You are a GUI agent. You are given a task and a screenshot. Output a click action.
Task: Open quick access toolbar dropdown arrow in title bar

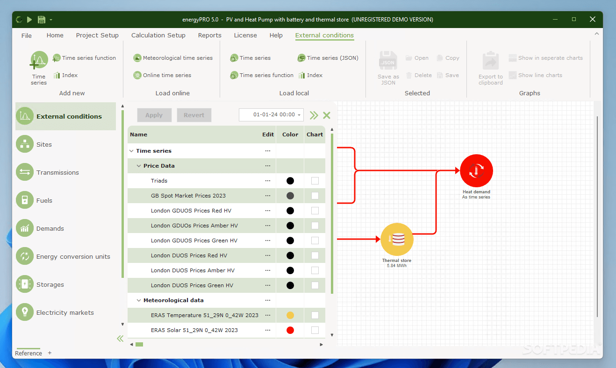pyautogui.click(x=50, y=20)
